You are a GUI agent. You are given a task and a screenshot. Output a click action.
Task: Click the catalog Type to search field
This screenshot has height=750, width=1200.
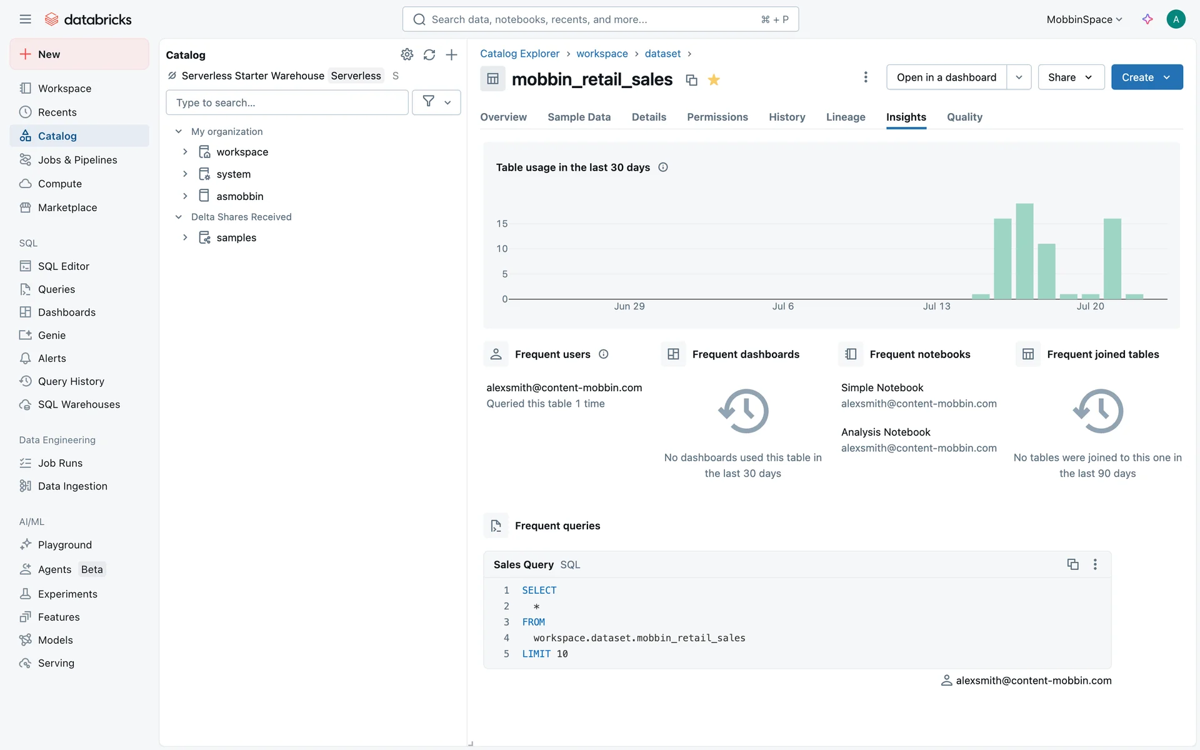[287, 102]
